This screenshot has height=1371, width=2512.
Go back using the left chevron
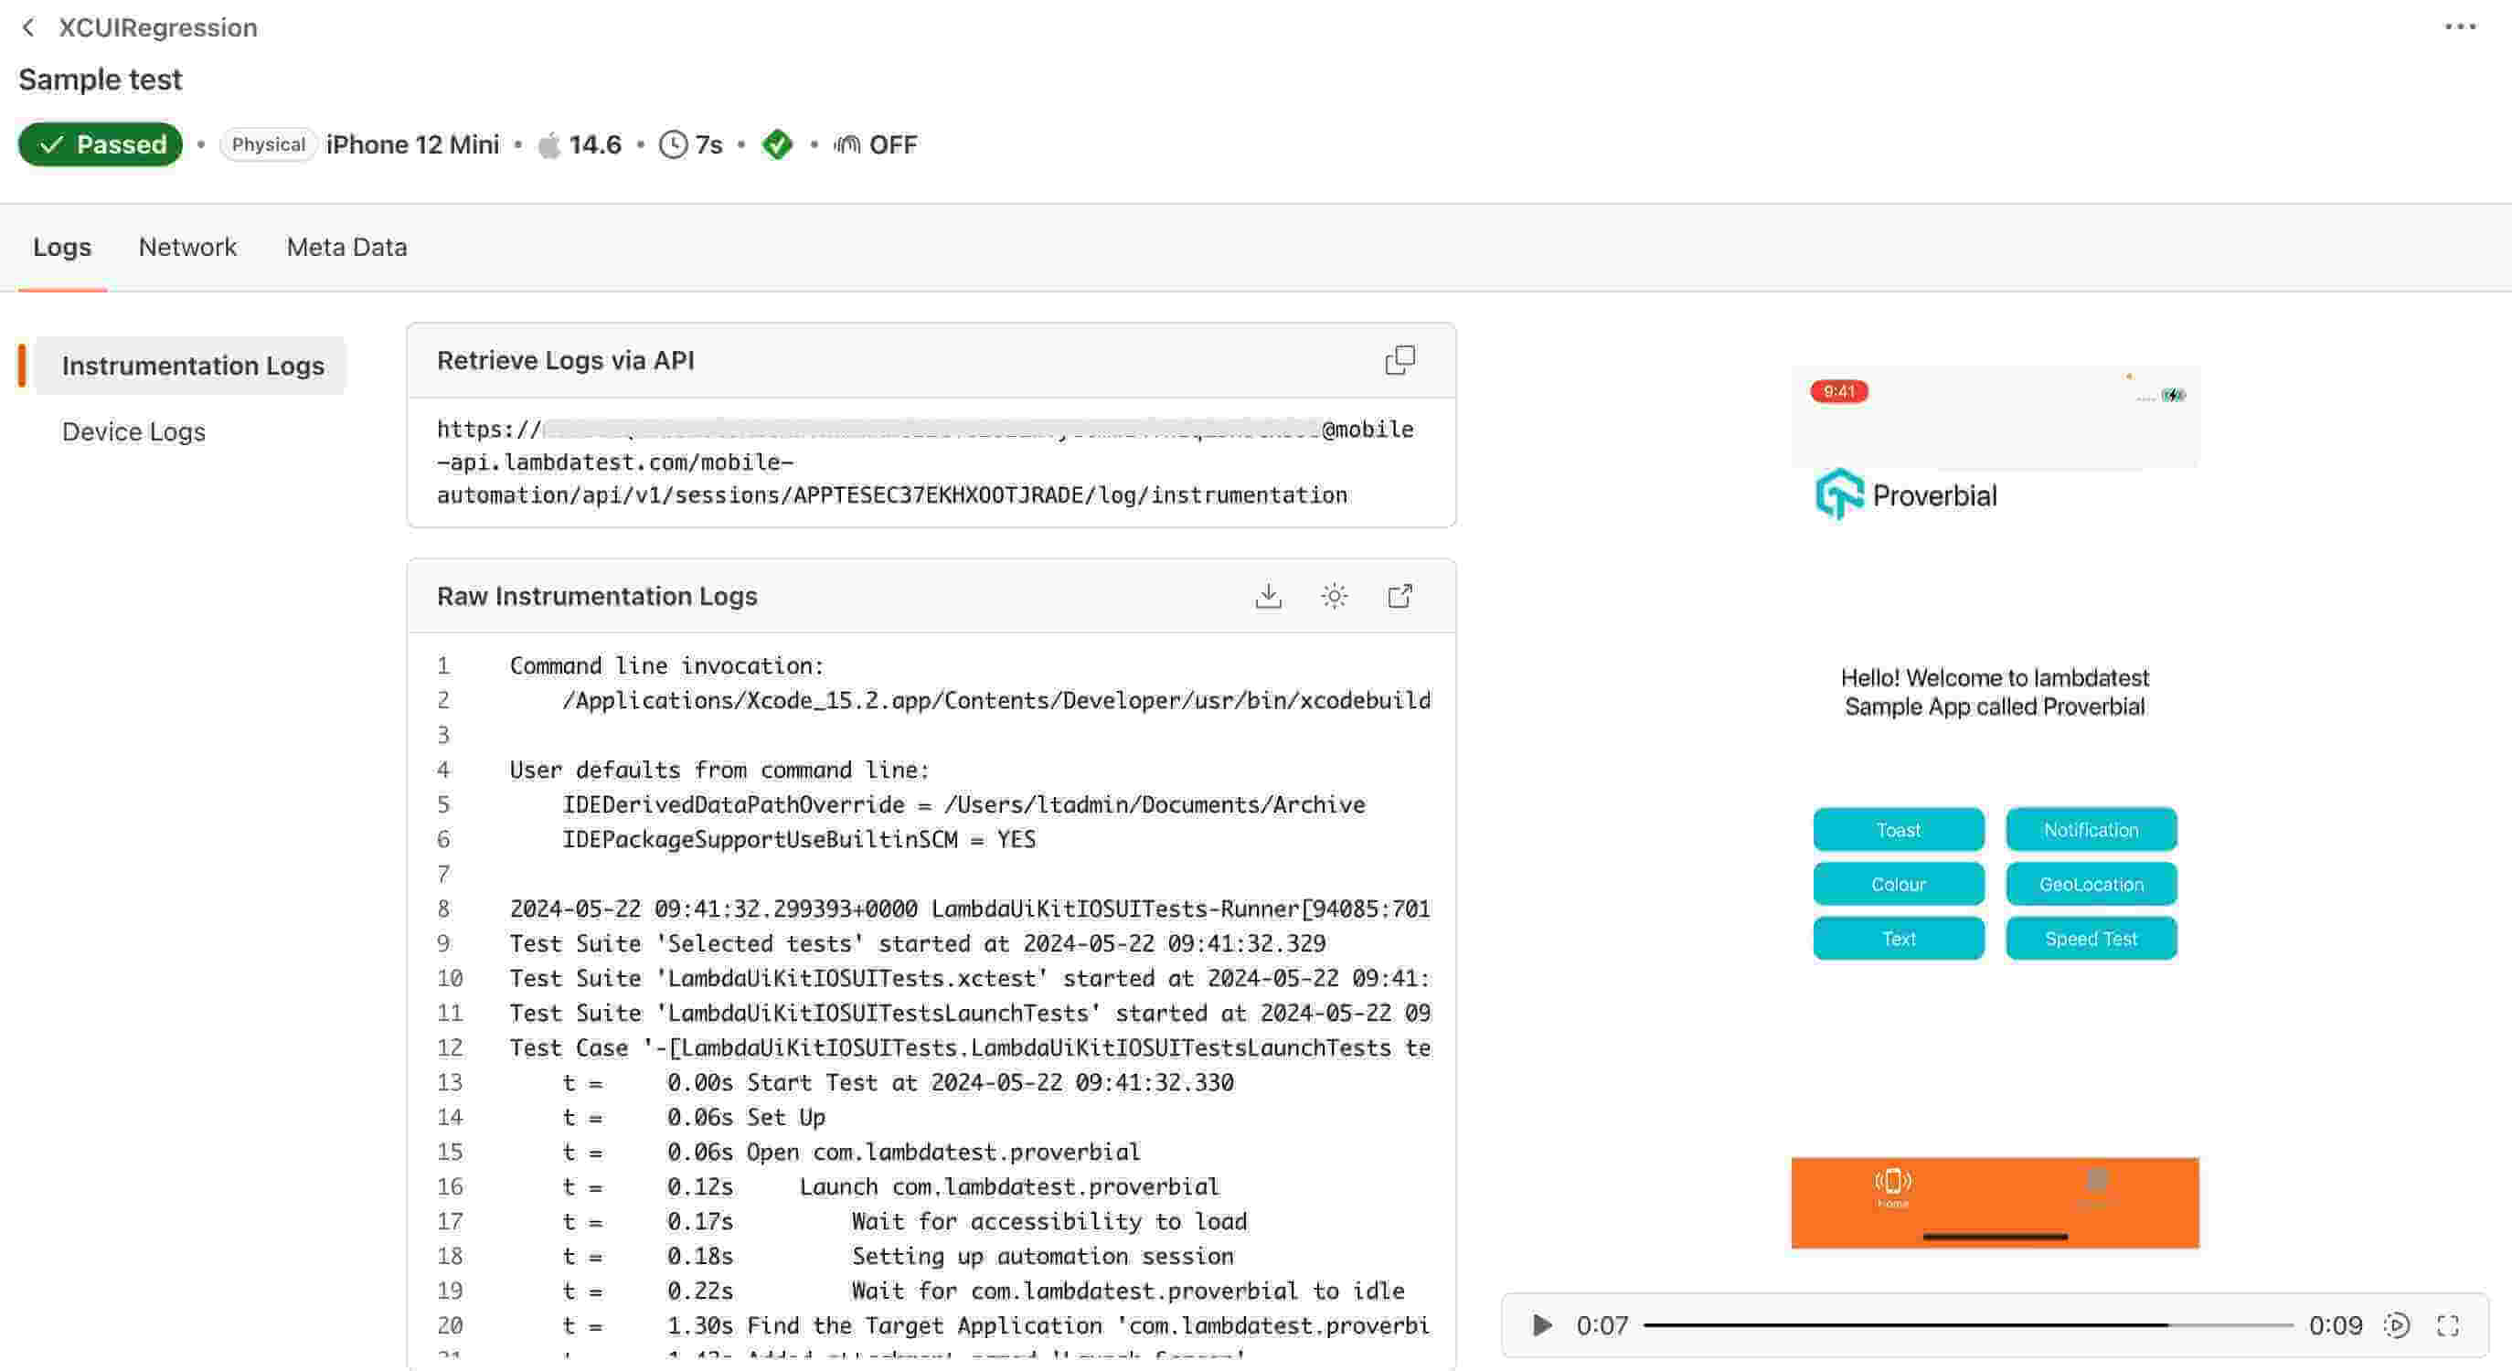tap(28, 27)
